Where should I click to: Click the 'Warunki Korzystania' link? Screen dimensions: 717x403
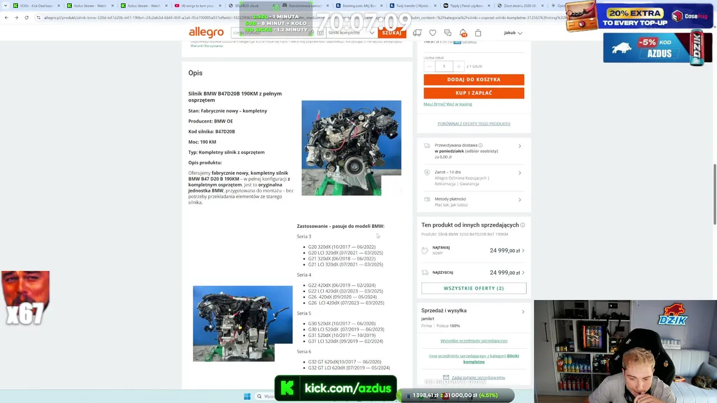(x=207, y=46)
